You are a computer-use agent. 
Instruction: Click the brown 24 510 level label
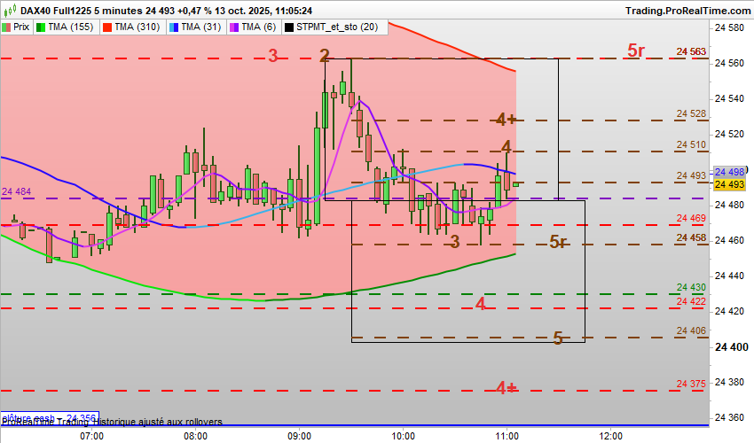point(691,144)
